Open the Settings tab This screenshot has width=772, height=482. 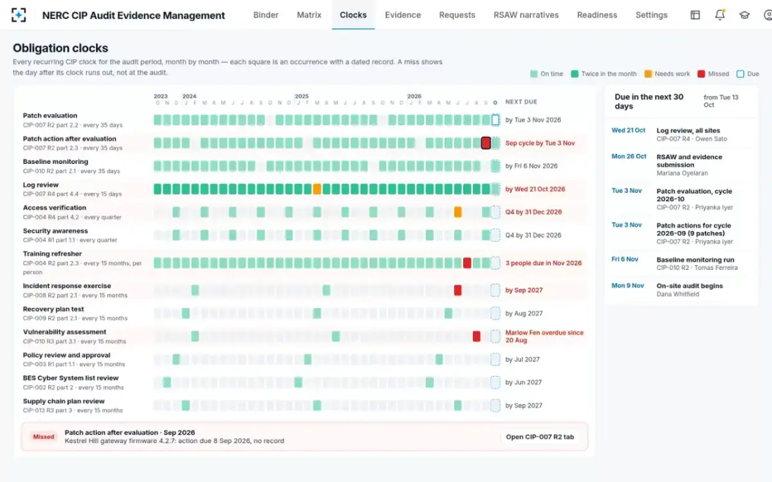click(x=652, y=15)
